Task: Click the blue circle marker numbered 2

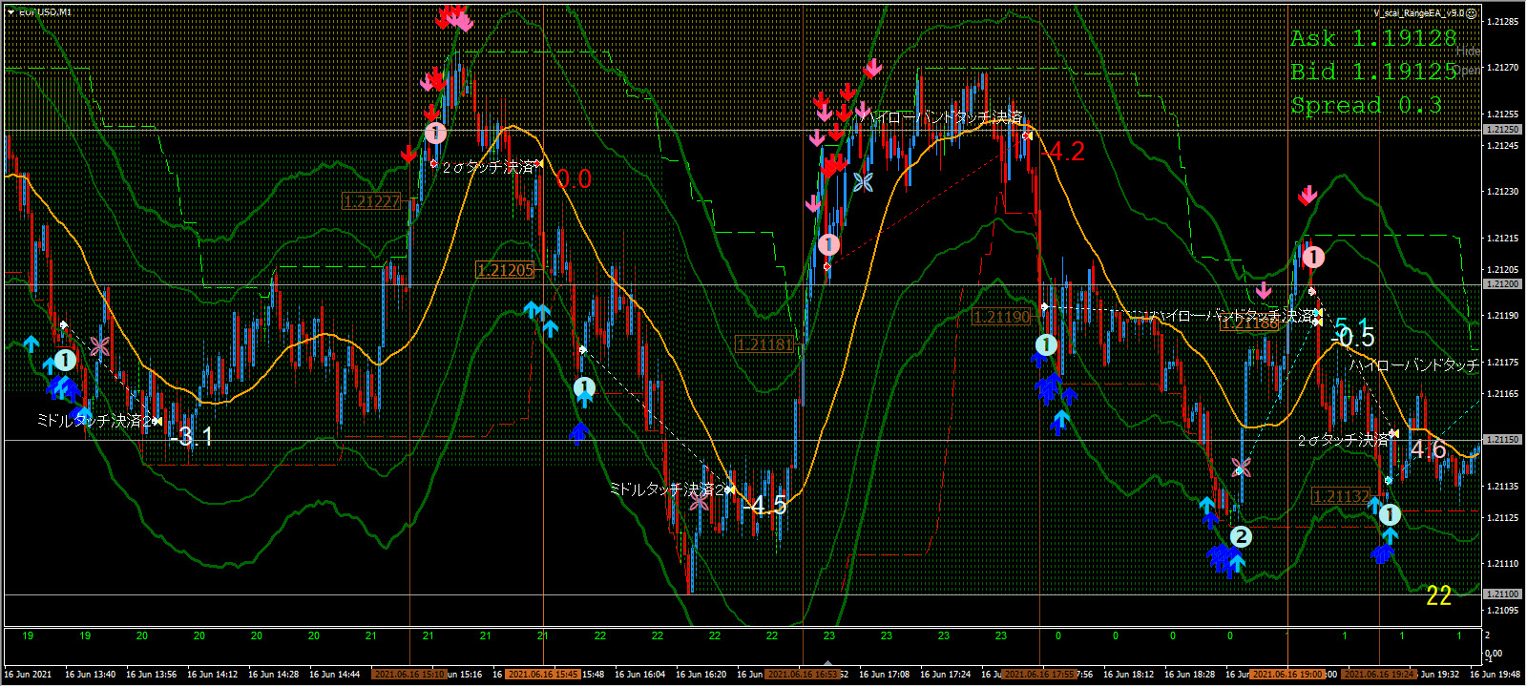Action: click(x=1240, y=536)
